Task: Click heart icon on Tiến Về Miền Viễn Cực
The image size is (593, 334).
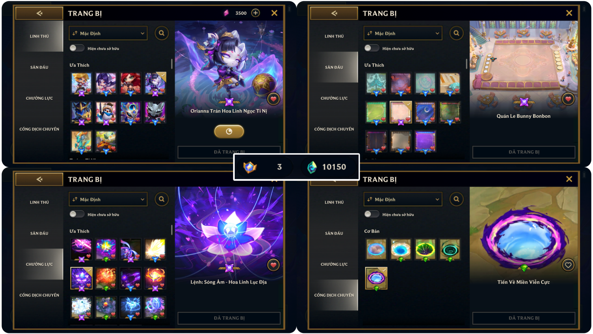Action: [x=568, y=265]
